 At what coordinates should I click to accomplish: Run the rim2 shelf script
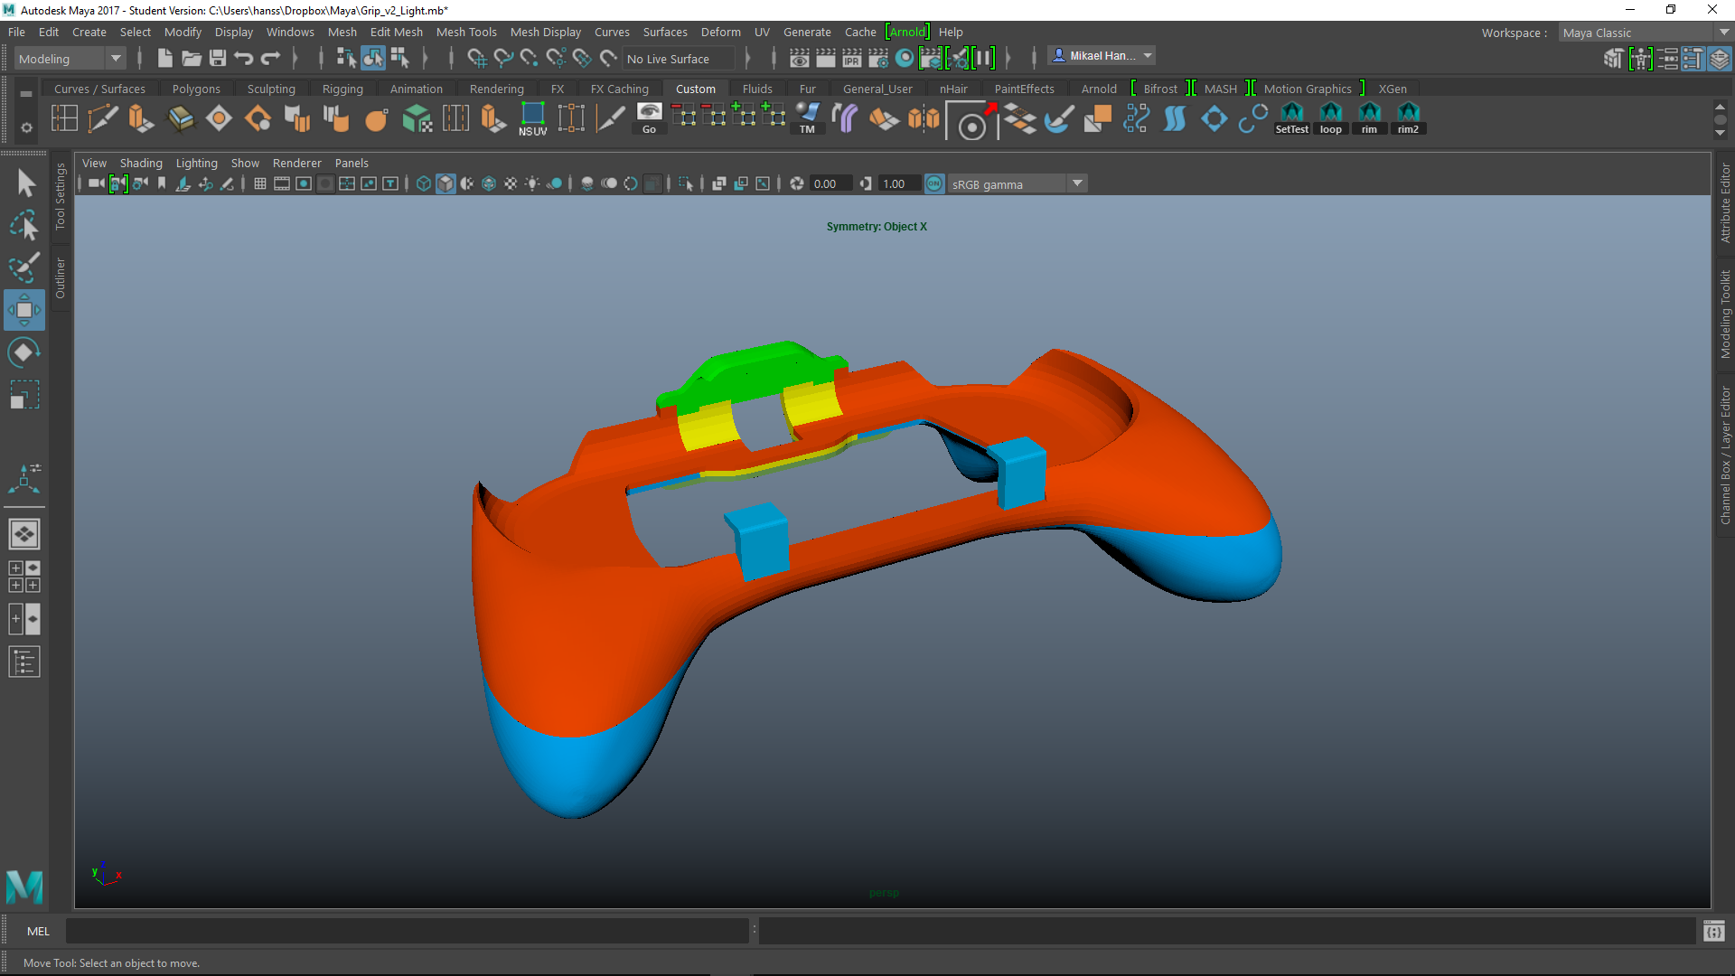[1408, 119]
